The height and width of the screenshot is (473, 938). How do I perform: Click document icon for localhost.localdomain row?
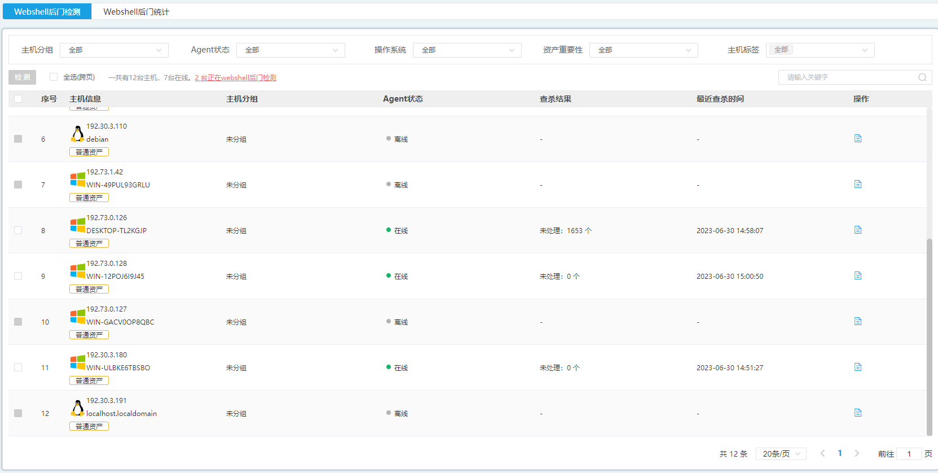[x=857, y=413]
